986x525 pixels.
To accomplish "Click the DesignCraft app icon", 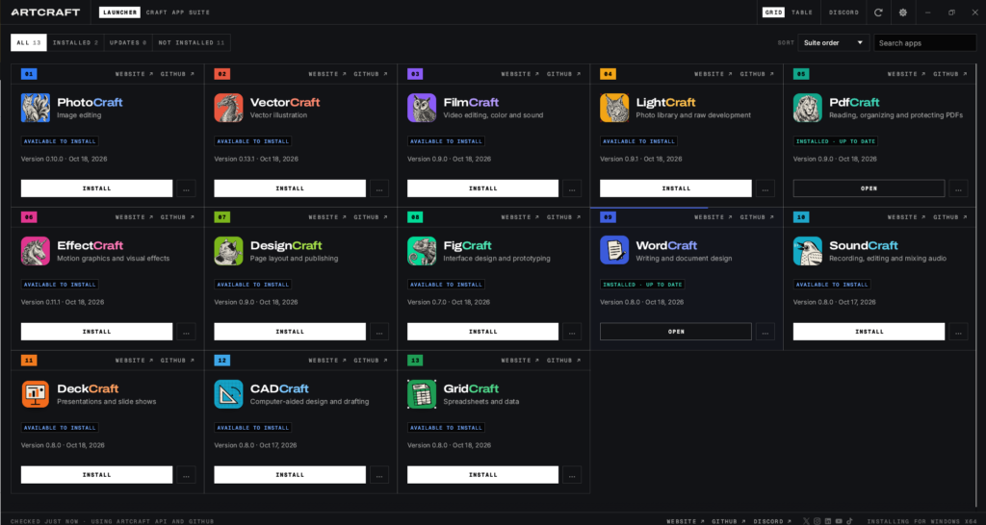I will click(x=228, y=251).
